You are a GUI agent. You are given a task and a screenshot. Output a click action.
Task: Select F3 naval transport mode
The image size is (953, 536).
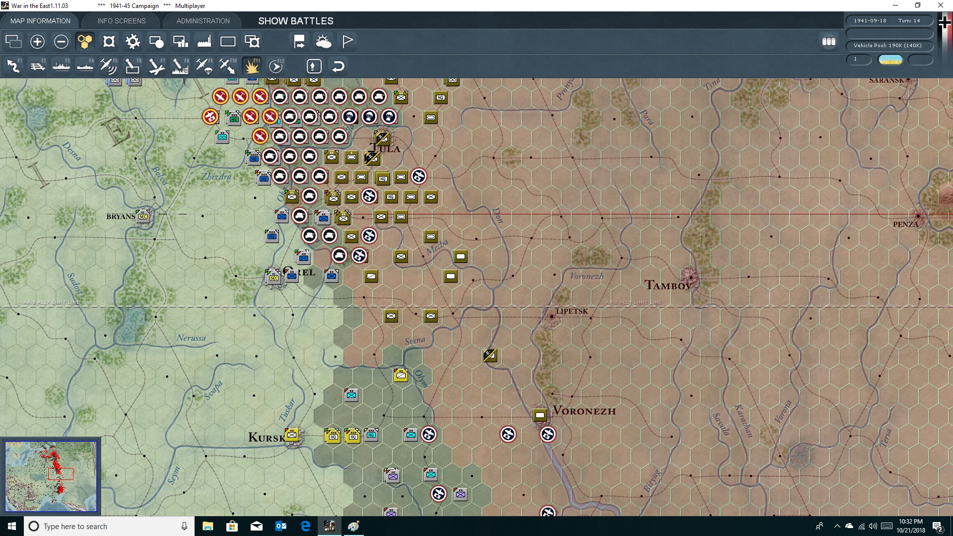click(x=62, y=66)
